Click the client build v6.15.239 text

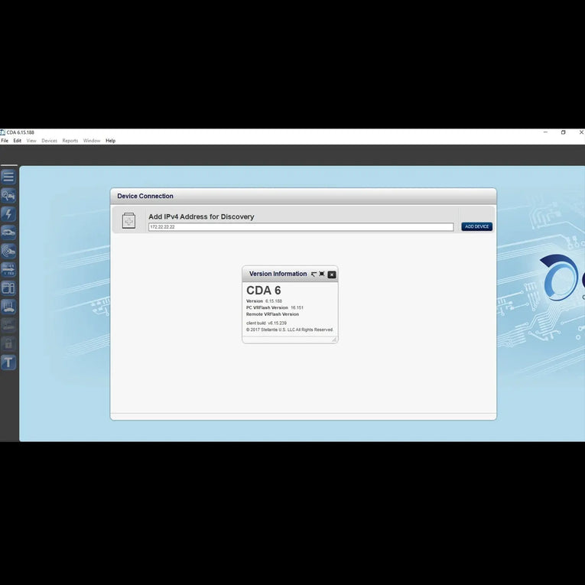tap(266, 323)
